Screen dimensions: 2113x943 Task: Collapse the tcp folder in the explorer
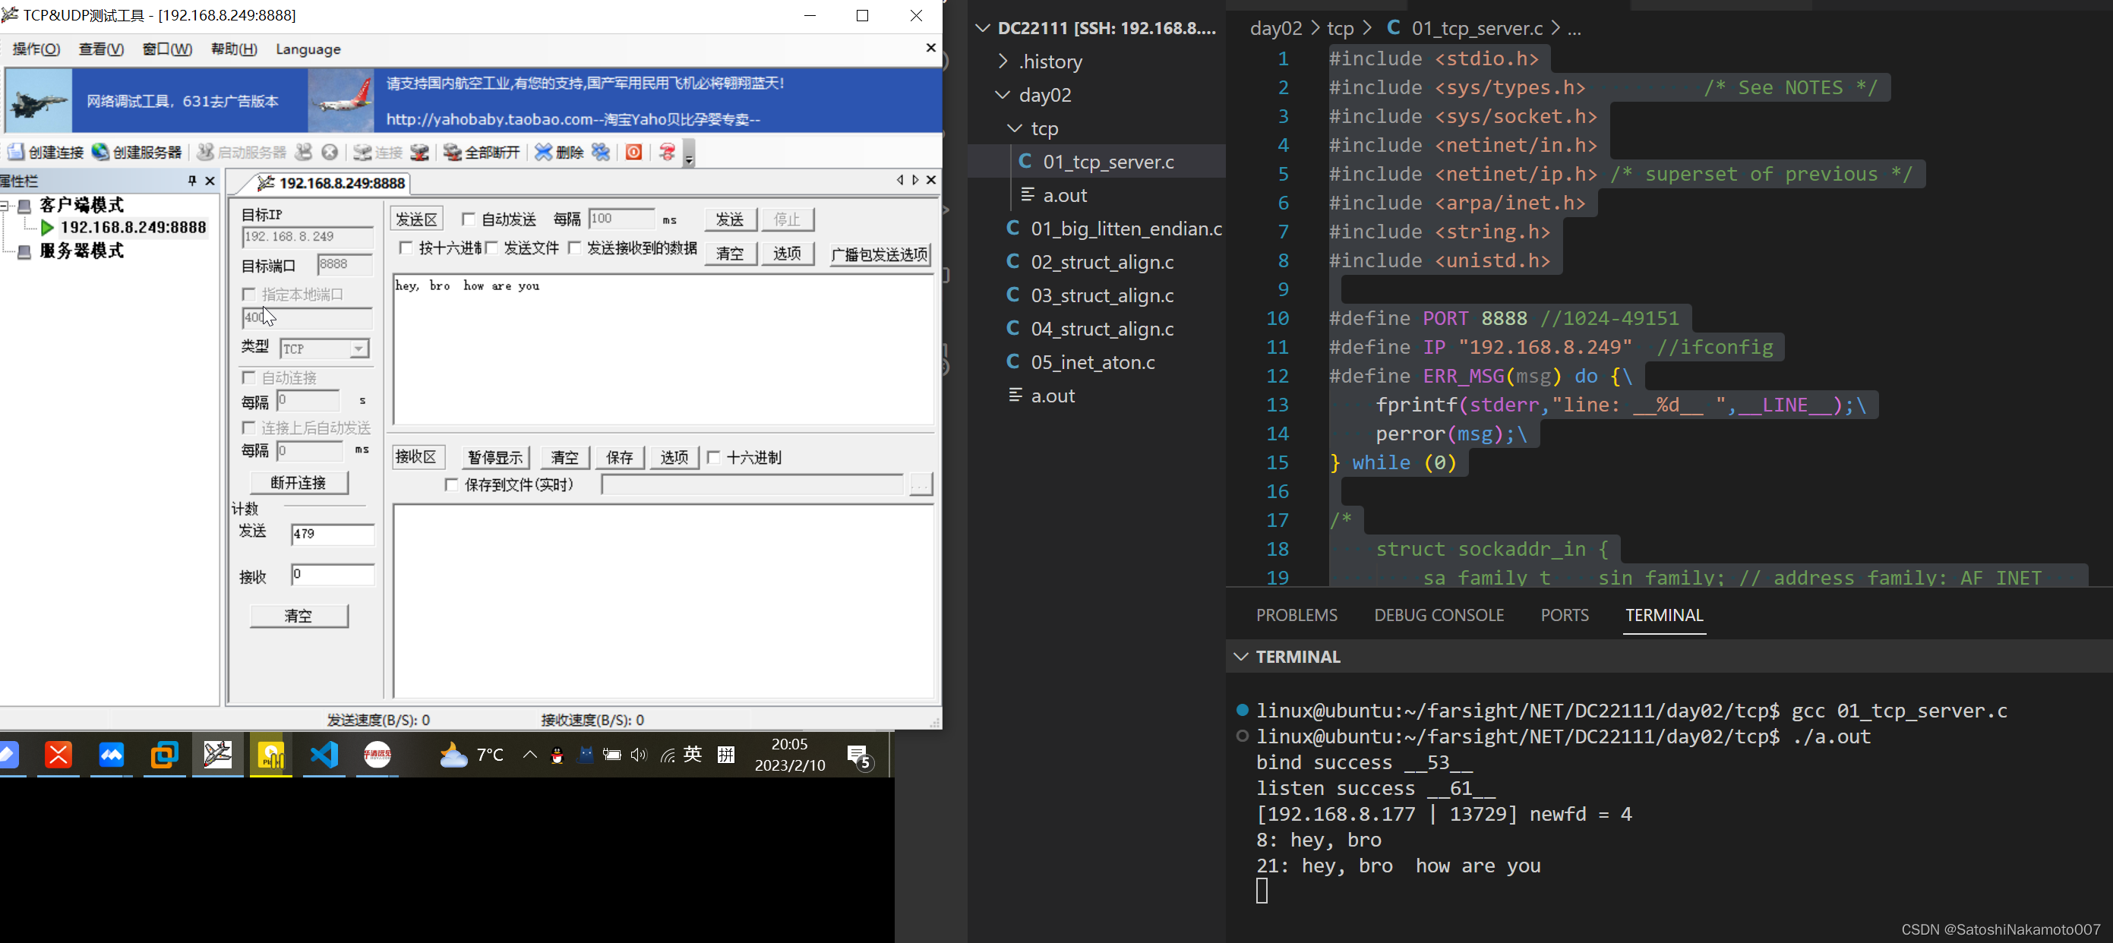(1014, 128)
